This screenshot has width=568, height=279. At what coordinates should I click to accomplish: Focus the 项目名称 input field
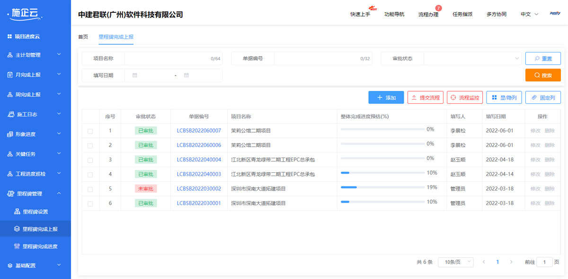click(174, 59)
